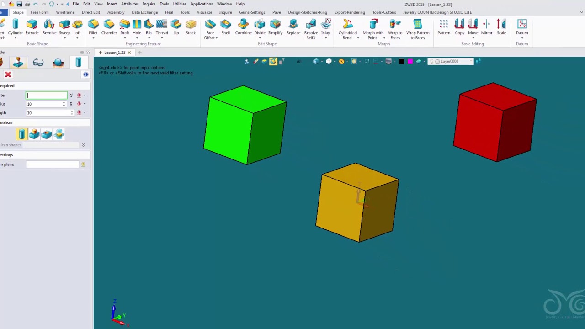Activate the Revolve tool
Viewport: 585px width, 329px height.
pos(49,27)
